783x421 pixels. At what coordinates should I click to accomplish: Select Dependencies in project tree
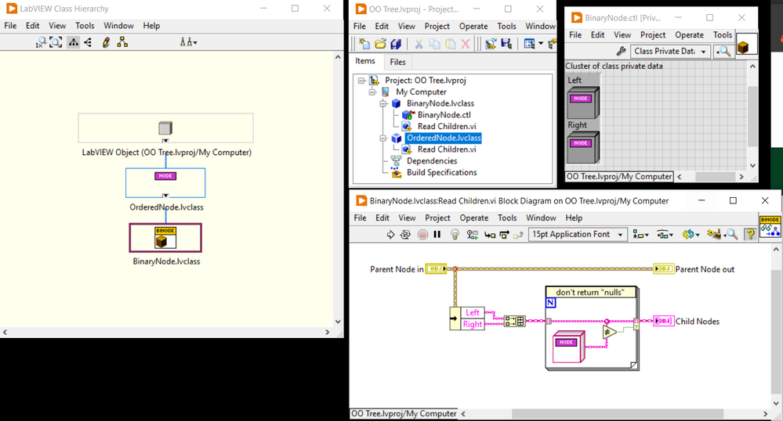click(x=432, y=160)
